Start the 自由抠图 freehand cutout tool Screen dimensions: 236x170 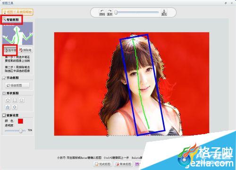point(17,85)
